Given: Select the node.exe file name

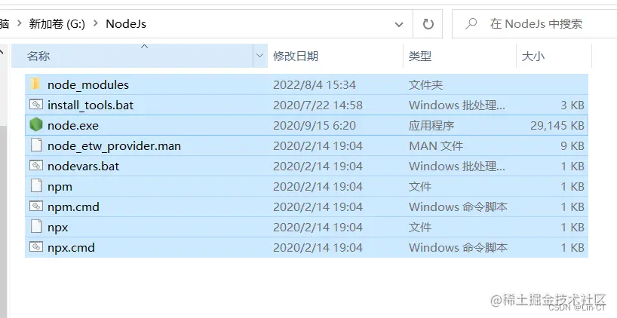Looking at the screenshot, I should point(73,126).
